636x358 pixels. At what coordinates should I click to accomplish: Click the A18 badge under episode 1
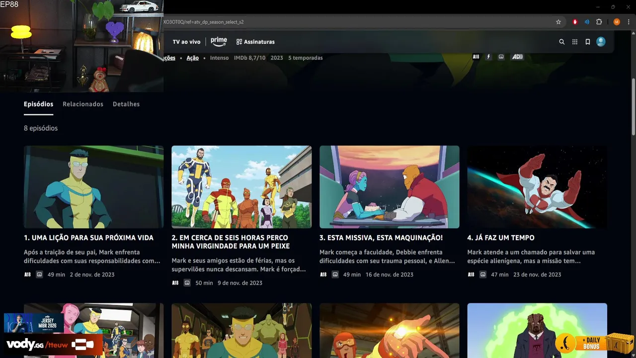point(27,274)
